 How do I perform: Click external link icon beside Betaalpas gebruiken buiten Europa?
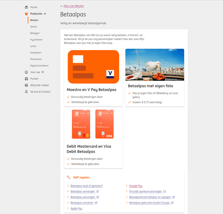pyautogui.click(x=172, y=203)
